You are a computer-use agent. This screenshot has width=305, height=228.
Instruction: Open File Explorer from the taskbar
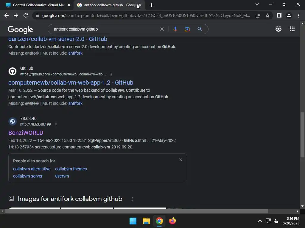(146, 221)
